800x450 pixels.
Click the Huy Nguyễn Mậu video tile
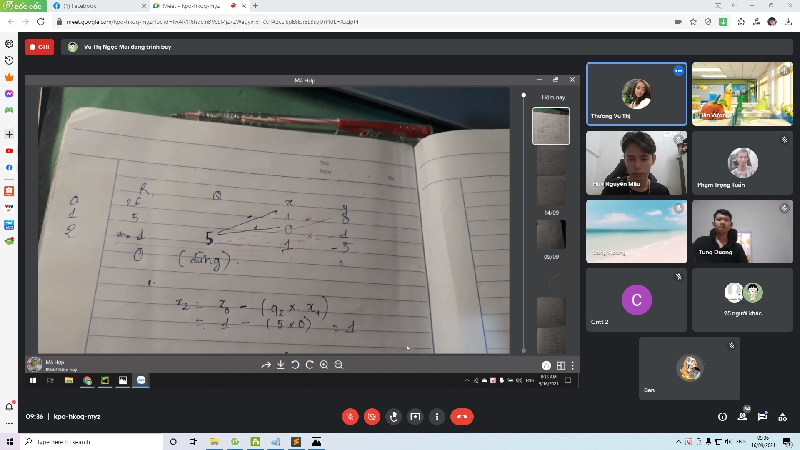point(636,162)
